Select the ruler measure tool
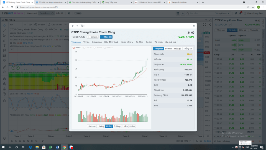The width and height of the screenshot is (266, 150). click(4, 67)
